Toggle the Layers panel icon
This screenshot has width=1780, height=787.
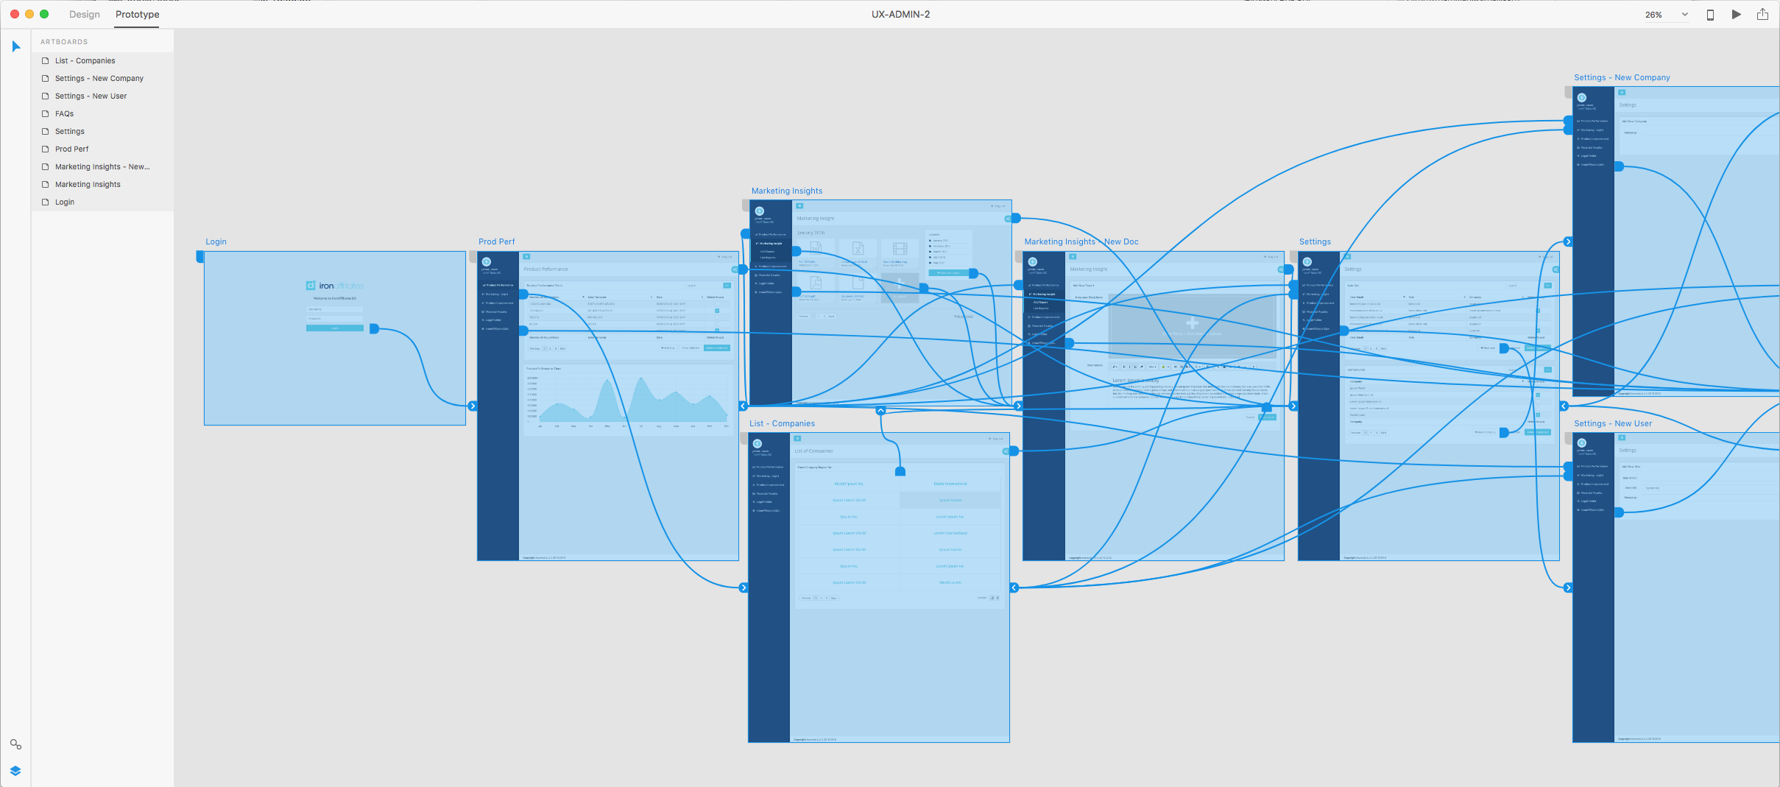15,771
